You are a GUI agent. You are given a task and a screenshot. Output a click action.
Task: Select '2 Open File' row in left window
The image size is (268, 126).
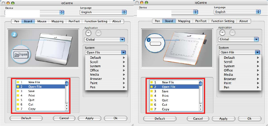click(41, 87)
